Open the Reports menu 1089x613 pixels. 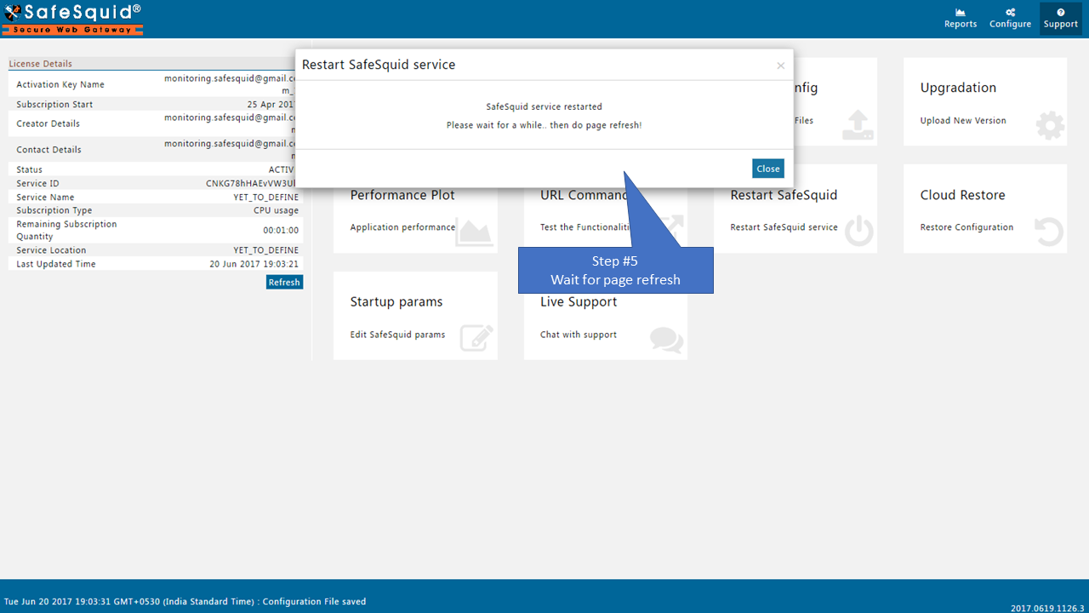tap(961, 18)
